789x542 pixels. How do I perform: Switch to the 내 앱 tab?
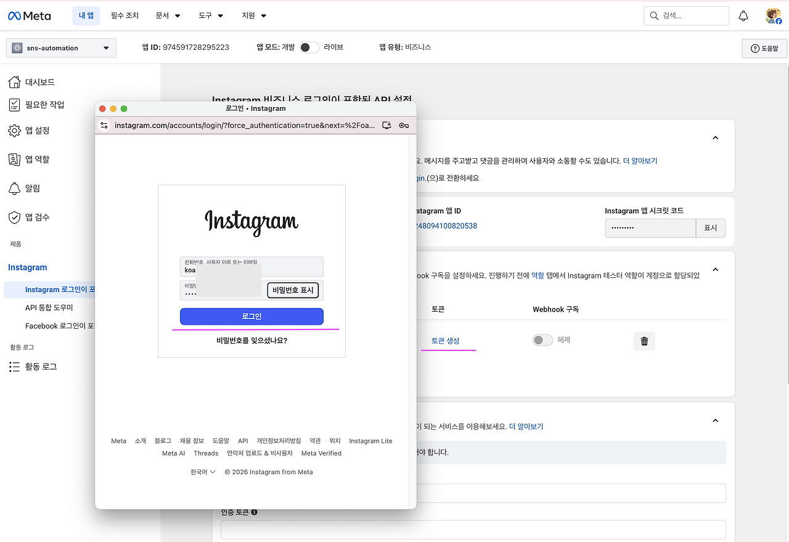point(86,15)
